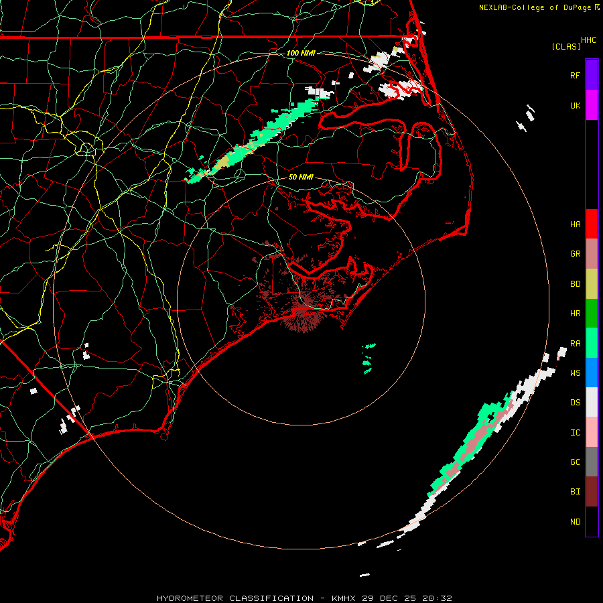Click the HA legend label
The width and height of the screenshot is (603, 603).
pos(575,224)
